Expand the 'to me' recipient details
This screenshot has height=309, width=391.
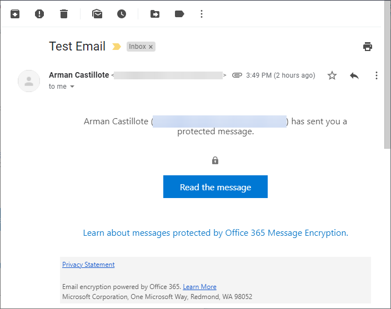click(72, 87)
